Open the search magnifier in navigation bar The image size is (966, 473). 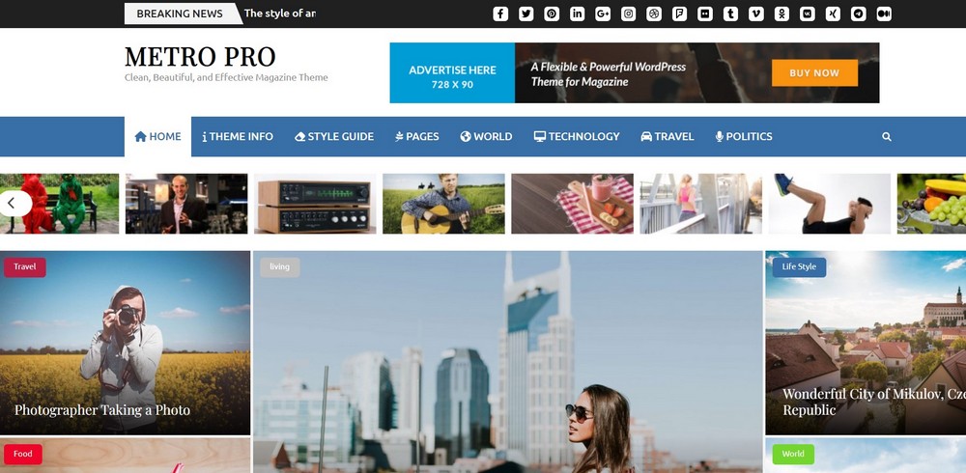point(887,137)
